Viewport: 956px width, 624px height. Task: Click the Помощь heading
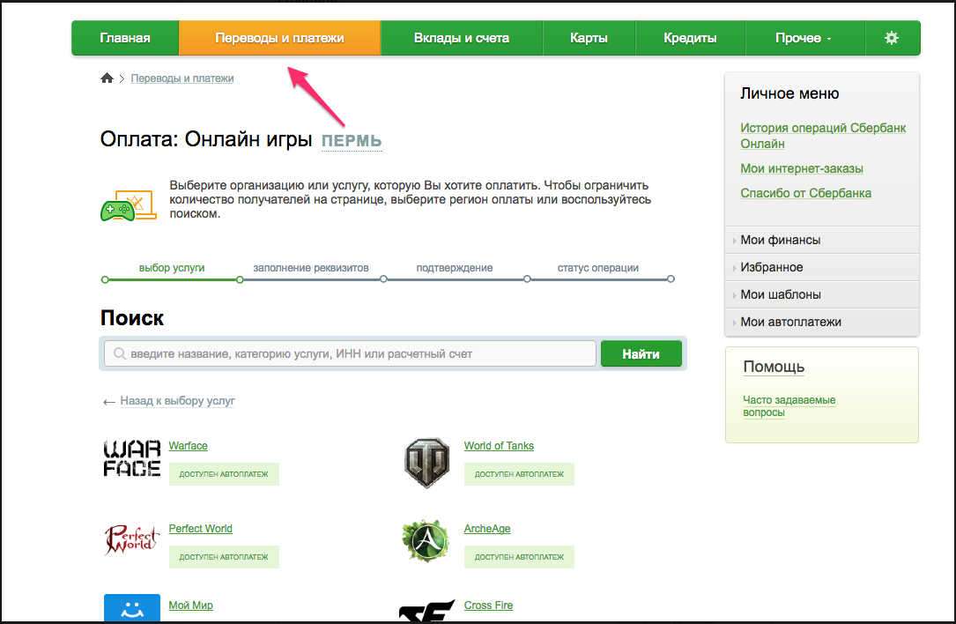[x=774, y=367]
